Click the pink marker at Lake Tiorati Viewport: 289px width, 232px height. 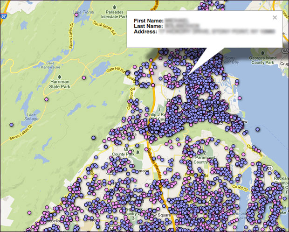coord(76,15)
